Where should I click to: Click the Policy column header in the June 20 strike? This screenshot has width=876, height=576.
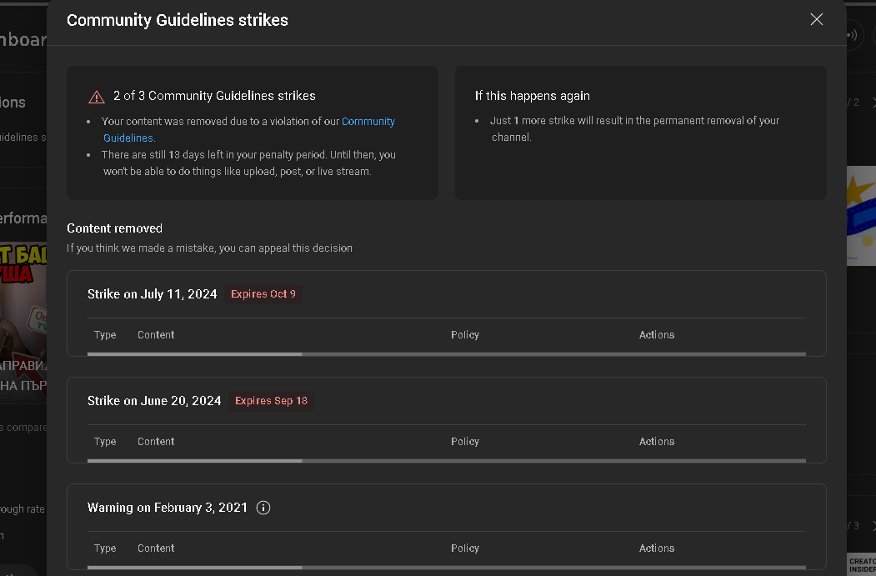coord(465,441)
